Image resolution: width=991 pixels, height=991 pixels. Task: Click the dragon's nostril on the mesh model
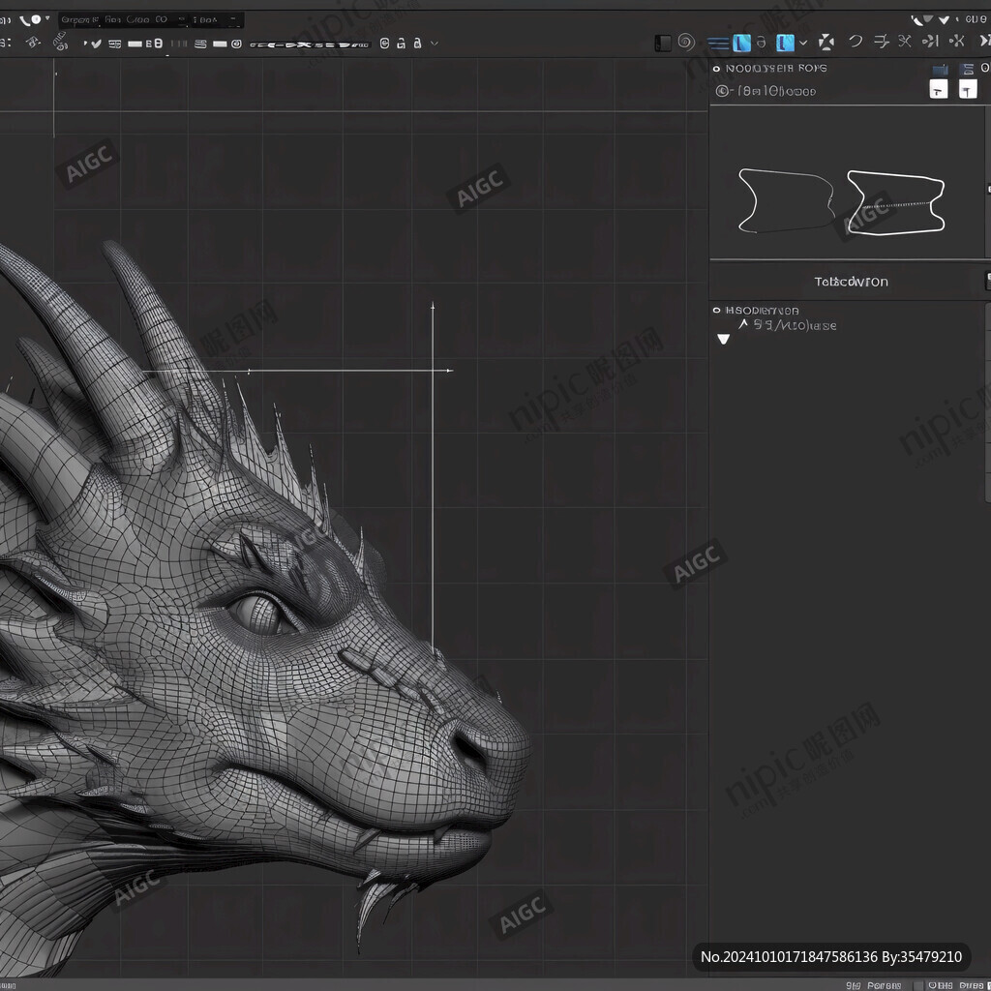[x=469, y=750]
